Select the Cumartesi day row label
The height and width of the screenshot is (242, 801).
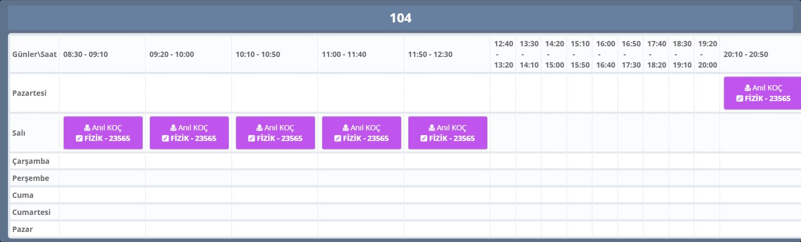tap(31, 212)
